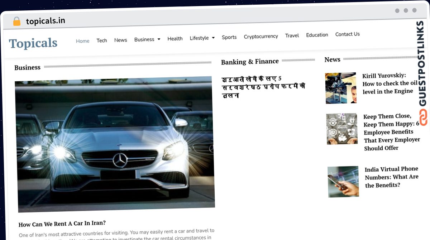Open the Mercedes car article image
This screenshot has width=430, height=240.
click(115, 143)
